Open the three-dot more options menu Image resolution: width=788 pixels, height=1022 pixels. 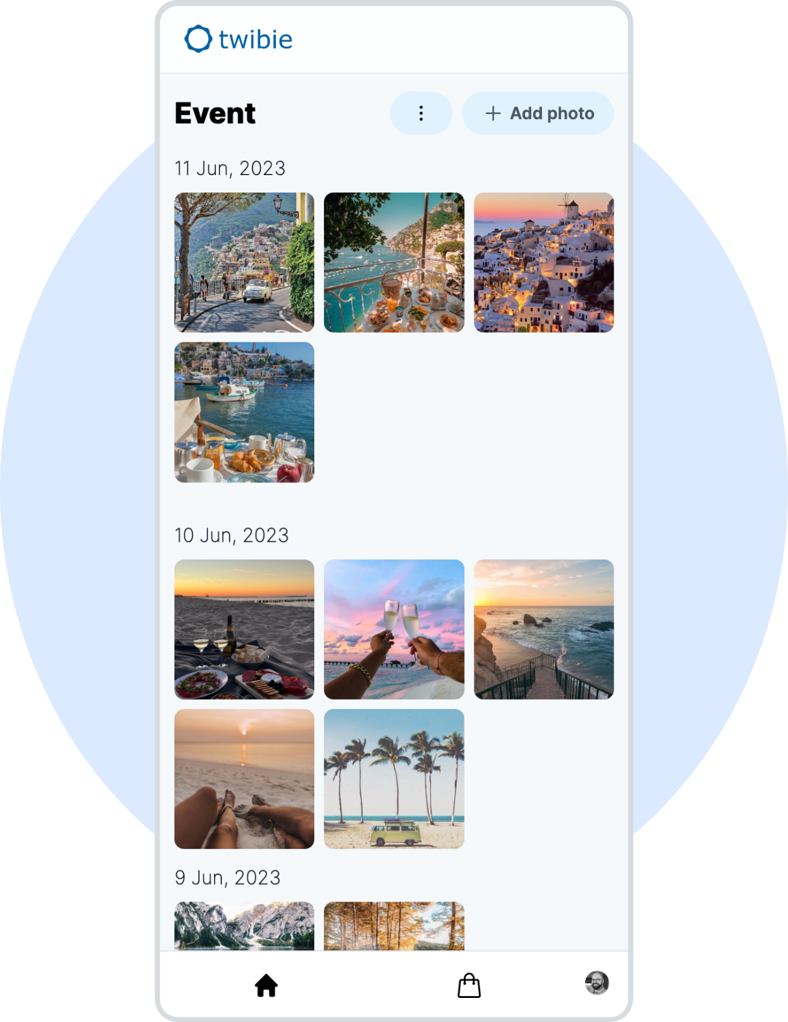pos(421,113)
